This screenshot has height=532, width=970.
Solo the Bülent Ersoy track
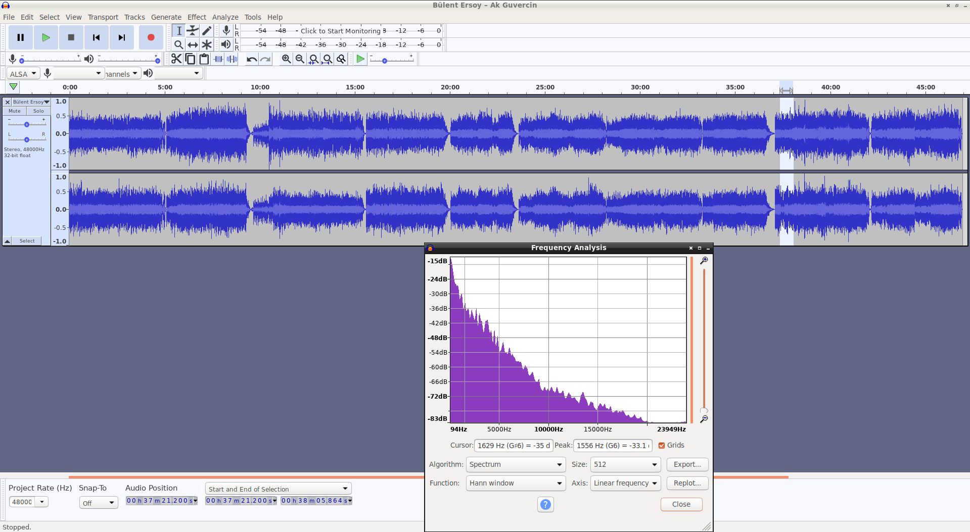pyautogui.click(x=38, y=111)
